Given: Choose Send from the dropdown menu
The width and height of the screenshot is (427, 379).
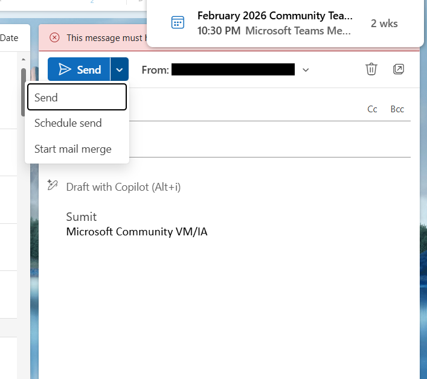Looking at the screenshot, I should pyautogui.click(x=77, y=97).
